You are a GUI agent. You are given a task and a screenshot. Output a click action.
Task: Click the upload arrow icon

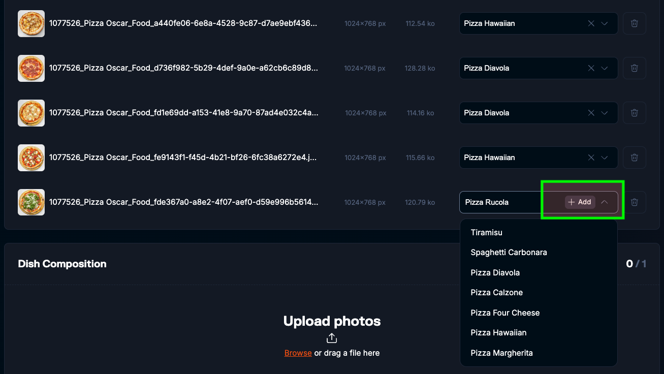pos(332,337)
